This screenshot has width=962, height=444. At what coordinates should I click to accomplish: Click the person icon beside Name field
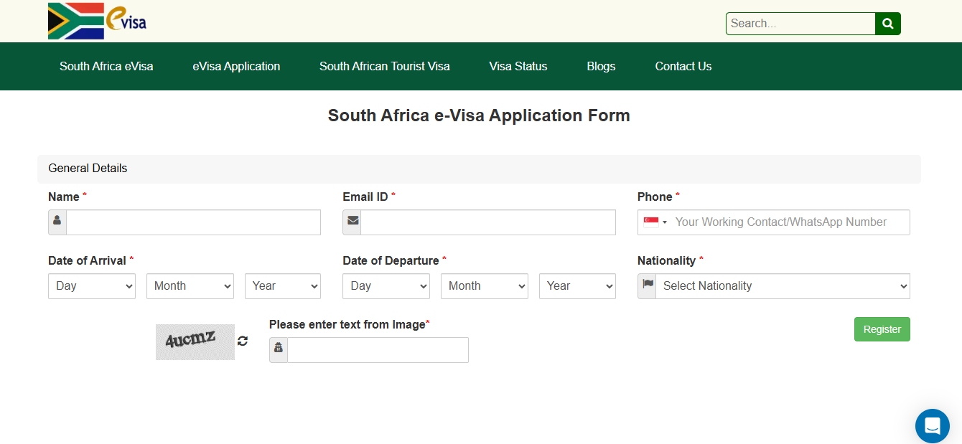pyautogui.click(x=57, y=222)
